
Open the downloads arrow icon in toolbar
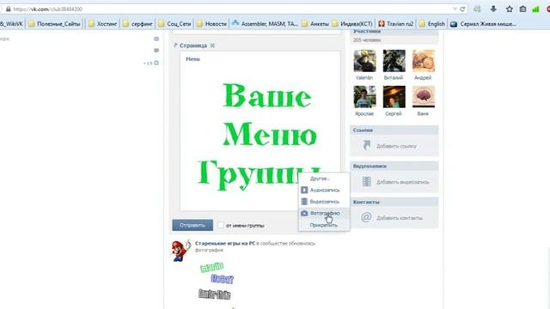tap(493, 9)
